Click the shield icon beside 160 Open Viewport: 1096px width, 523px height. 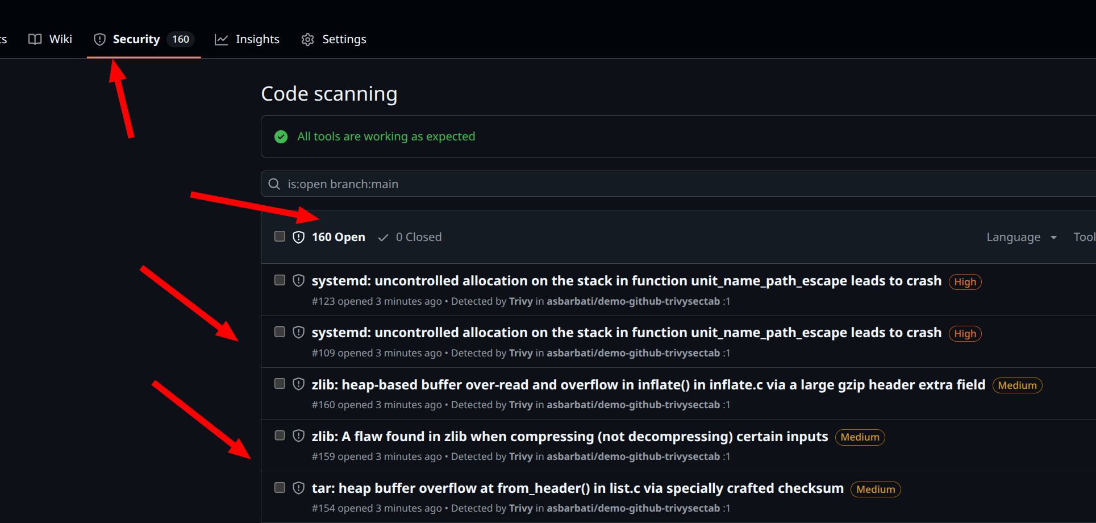point(298,237)
